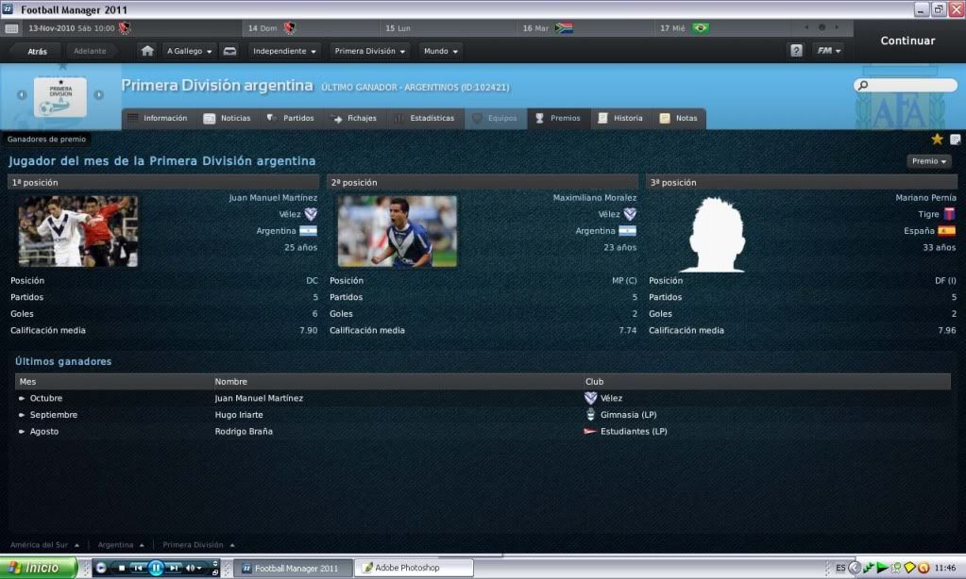Switch to the Fichajes tab
The image size is (966, 579).
coord(354,118)
